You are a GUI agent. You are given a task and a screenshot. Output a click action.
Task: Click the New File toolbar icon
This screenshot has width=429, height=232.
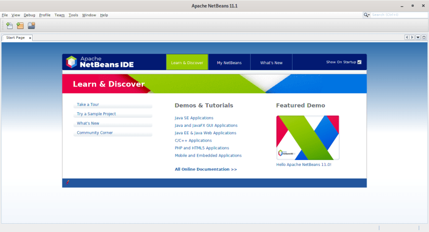(10, 26)
